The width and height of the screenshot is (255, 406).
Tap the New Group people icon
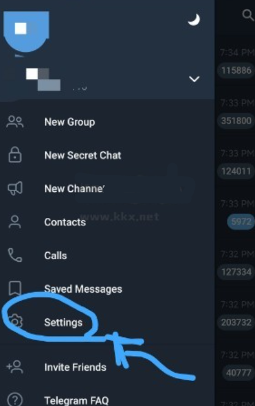point(15,122)
